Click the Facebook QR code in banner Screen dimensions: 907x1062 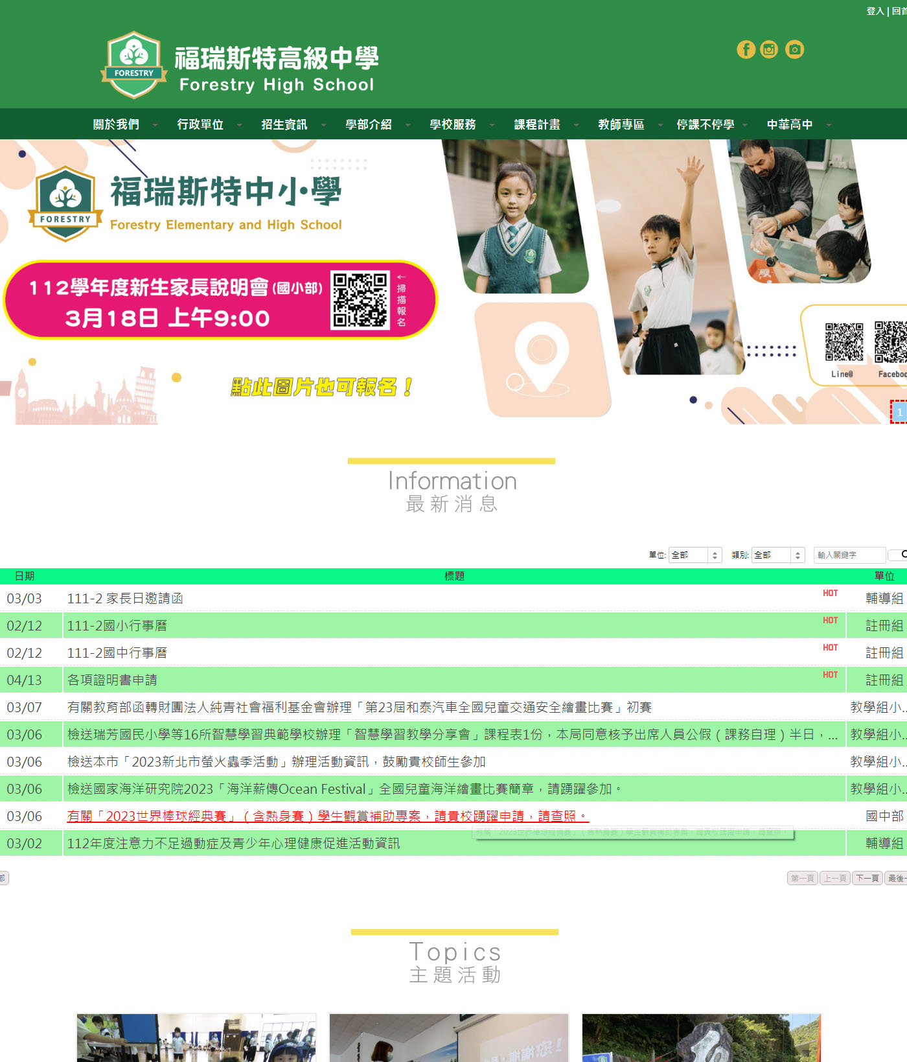891,342
